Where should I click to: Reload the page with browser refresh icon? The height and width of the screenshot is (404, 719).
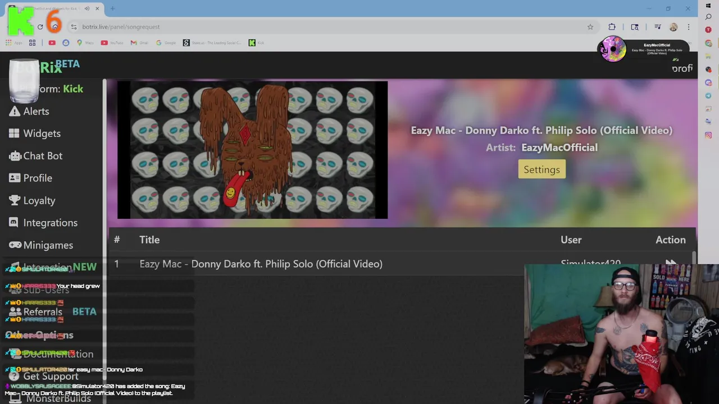(x=40, y=27)
